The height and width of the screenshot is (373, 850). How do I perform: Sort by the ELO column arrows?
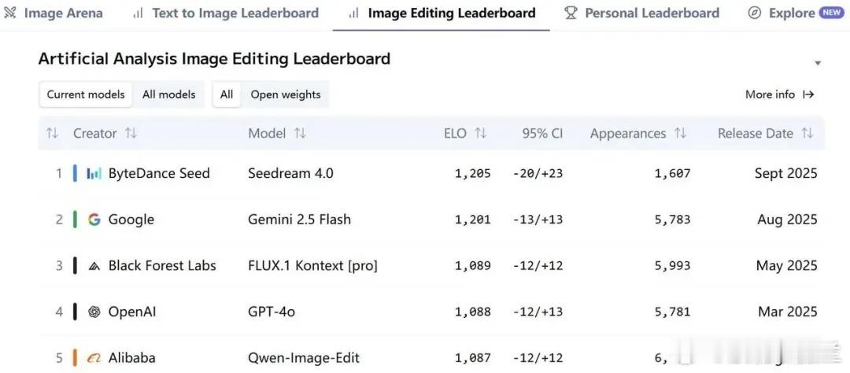(480, 133)
